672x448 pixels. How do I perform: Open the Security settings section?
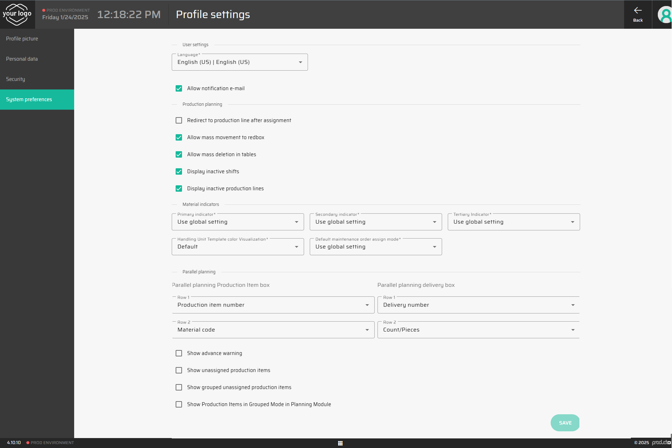pos(16,79)
